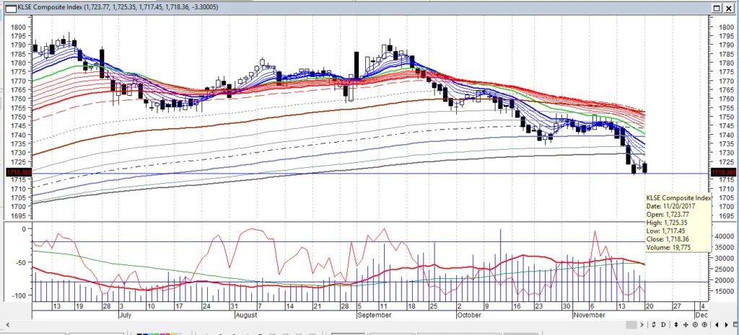Activate the four-way pan arrows icon
The width and height of the screenshot is (739, 335).
pos(686,325)
